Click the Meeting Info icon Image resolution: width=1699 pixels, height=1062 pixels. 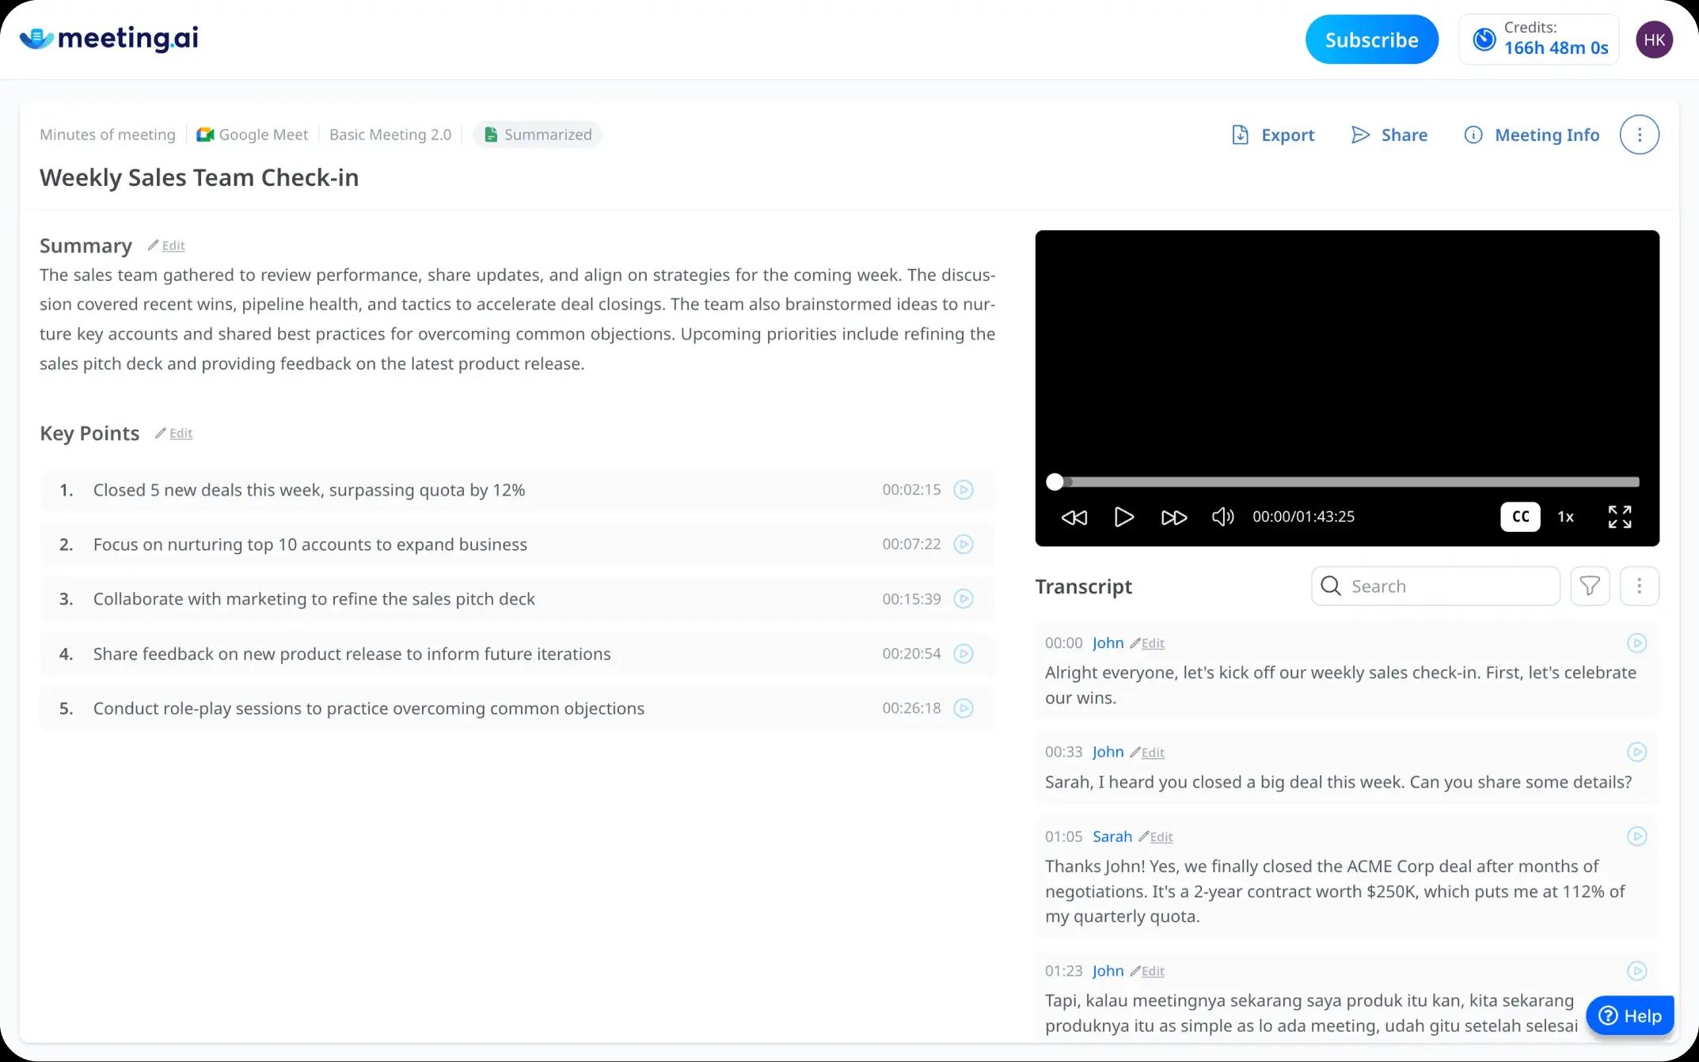coord(1475,134)
